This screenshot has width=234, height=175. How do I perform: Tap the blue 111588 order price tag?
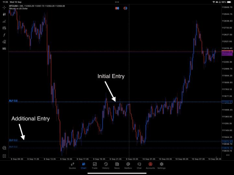point(227,102)
